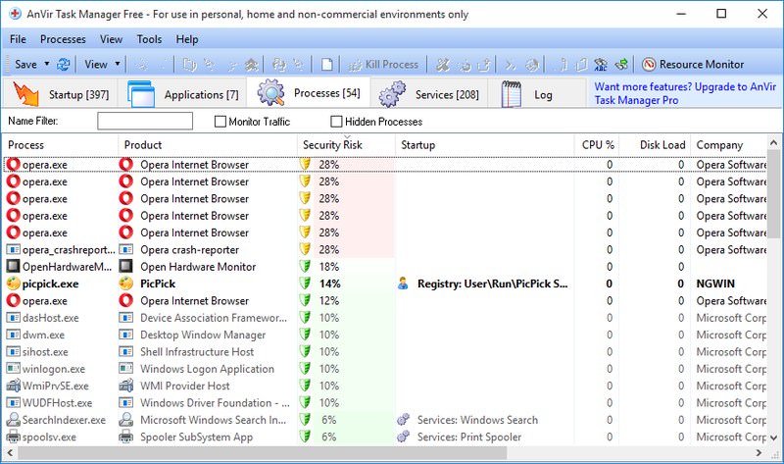Image resolution: width=784 pixels, height=464 pixels.
Task: Click the horizontal scrollbar right arrow
Action: tap(759, 453)
